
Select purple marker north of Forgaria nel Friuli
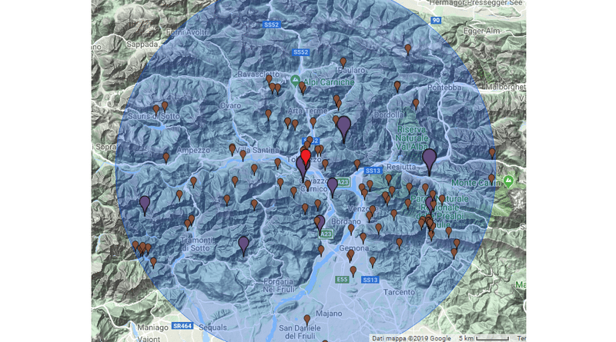[243, 244]
